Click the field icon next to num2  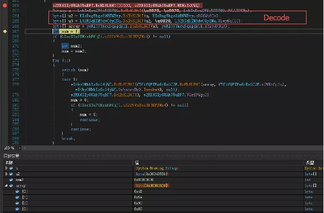(x=11, y=180)
